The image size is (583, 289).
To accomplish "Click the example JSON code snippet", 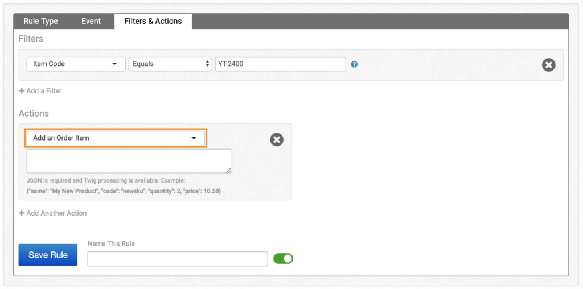I will 124,191.
